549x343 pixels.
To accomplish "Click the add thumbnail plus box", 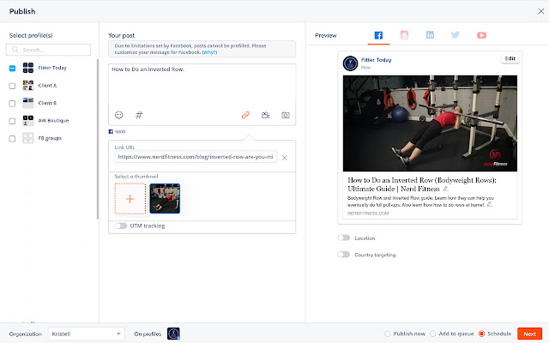I will [x=130, y=199].
